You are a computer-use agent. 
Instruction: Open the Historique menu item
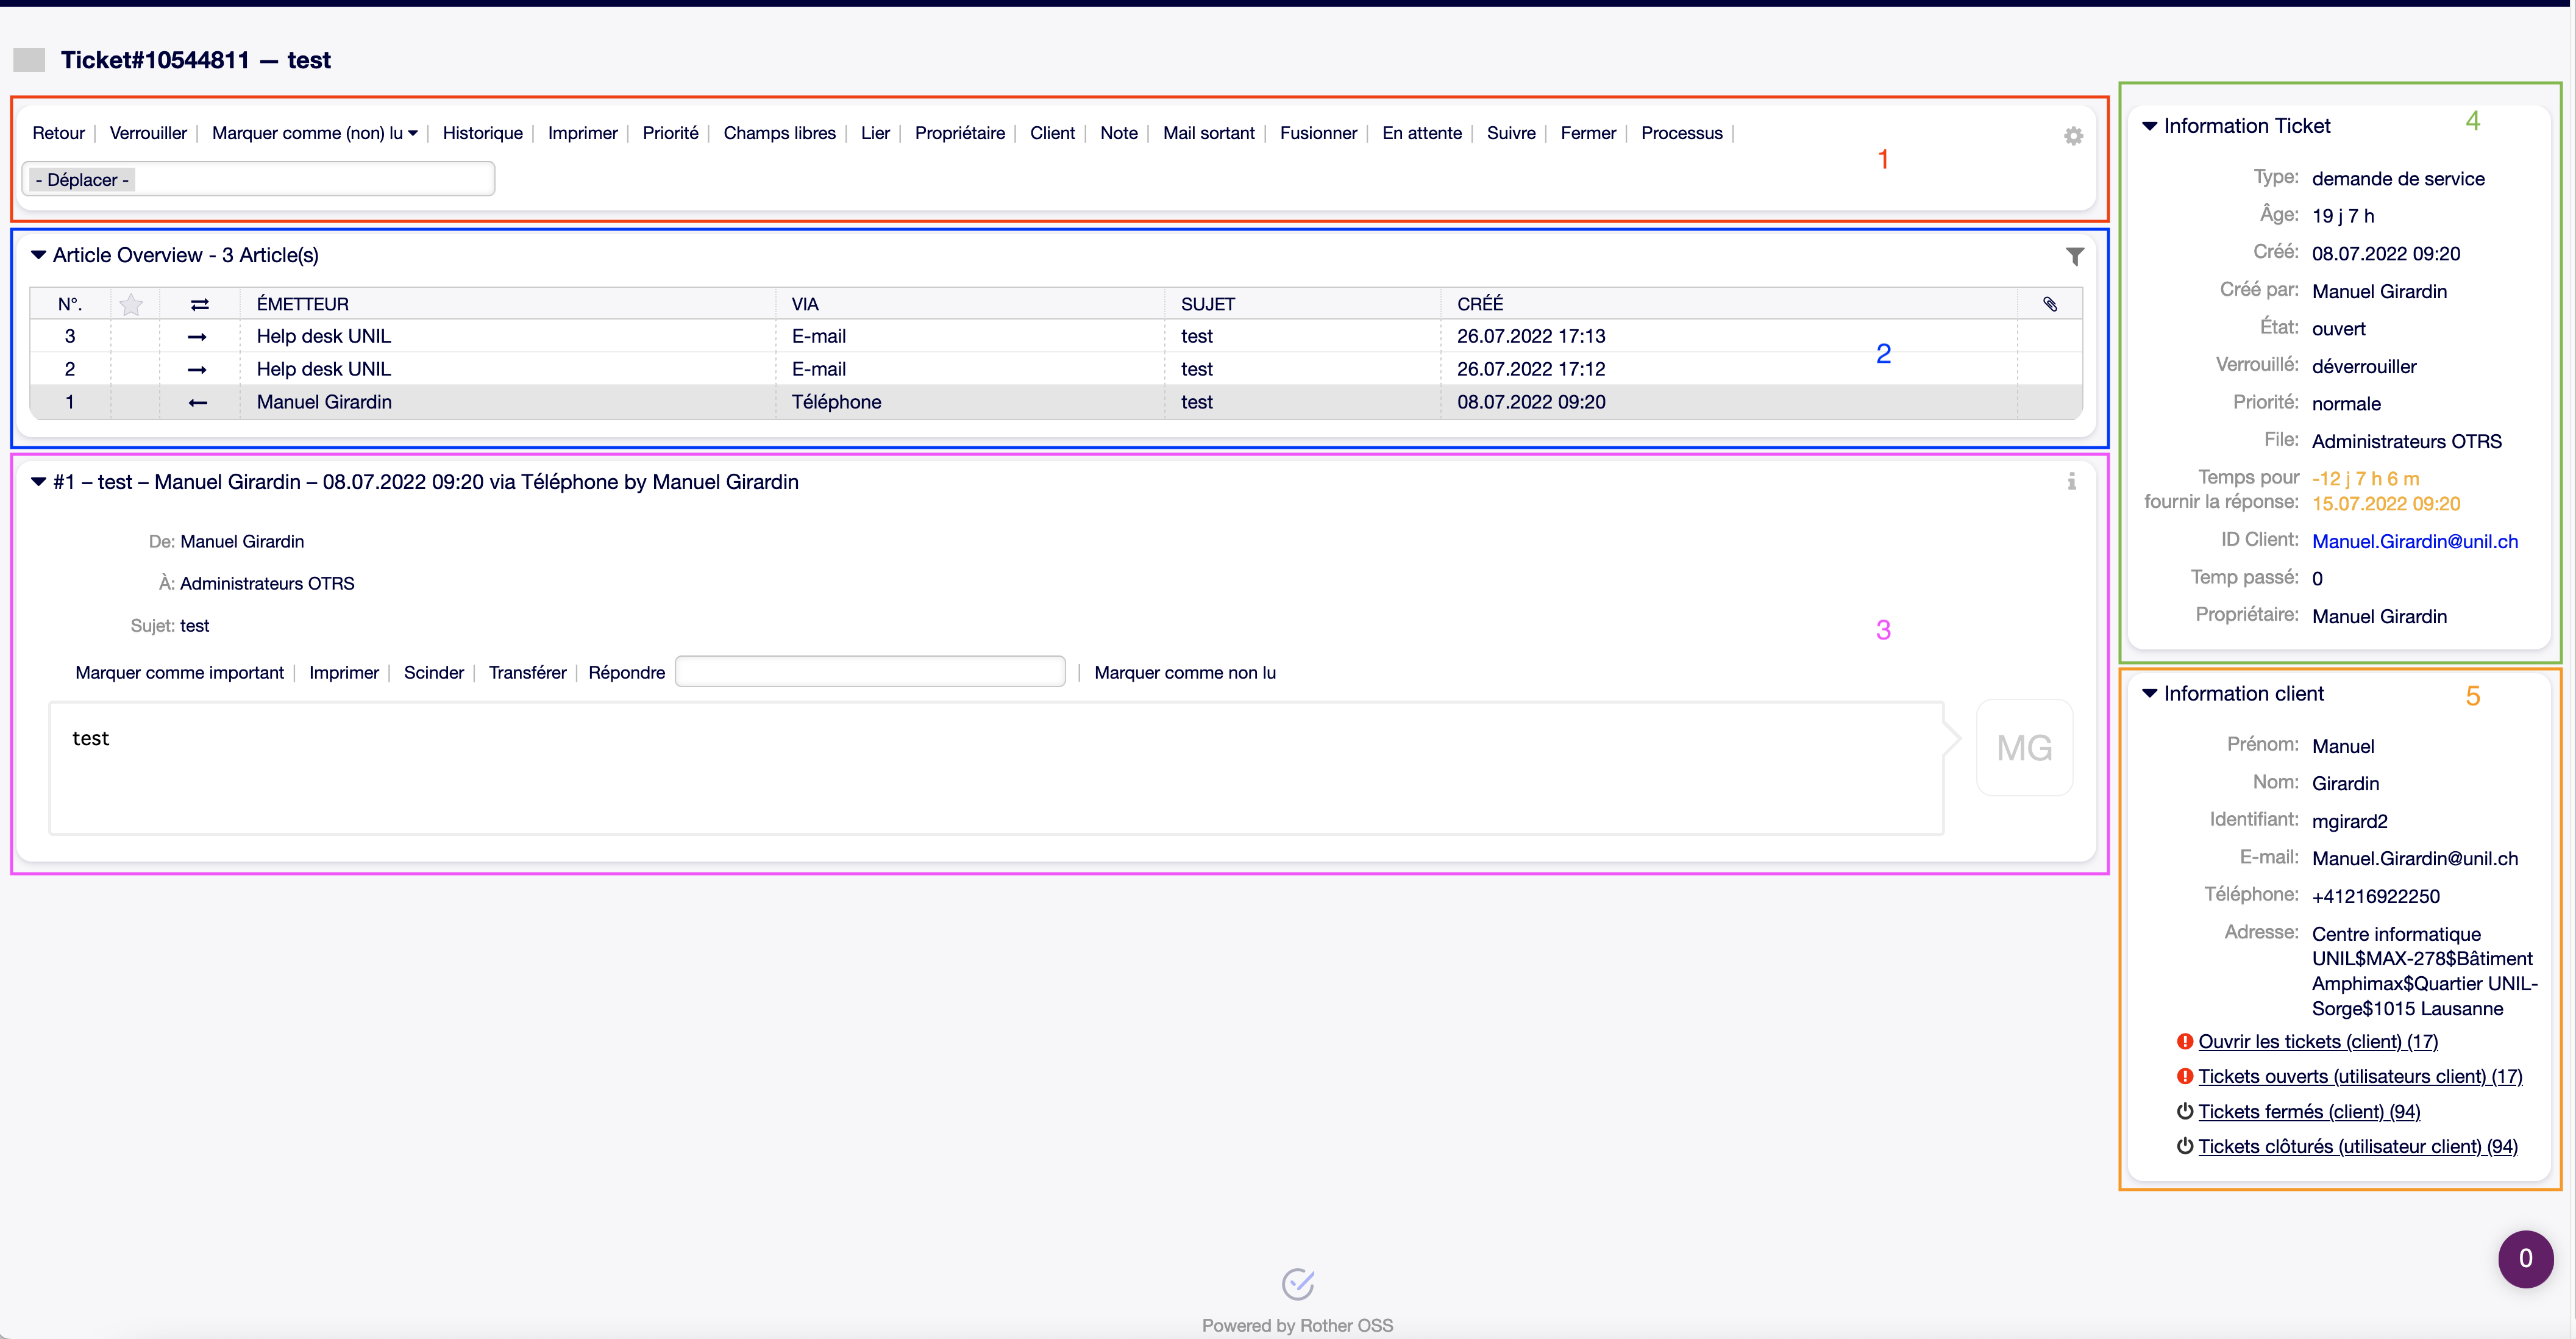coord(482,133)
